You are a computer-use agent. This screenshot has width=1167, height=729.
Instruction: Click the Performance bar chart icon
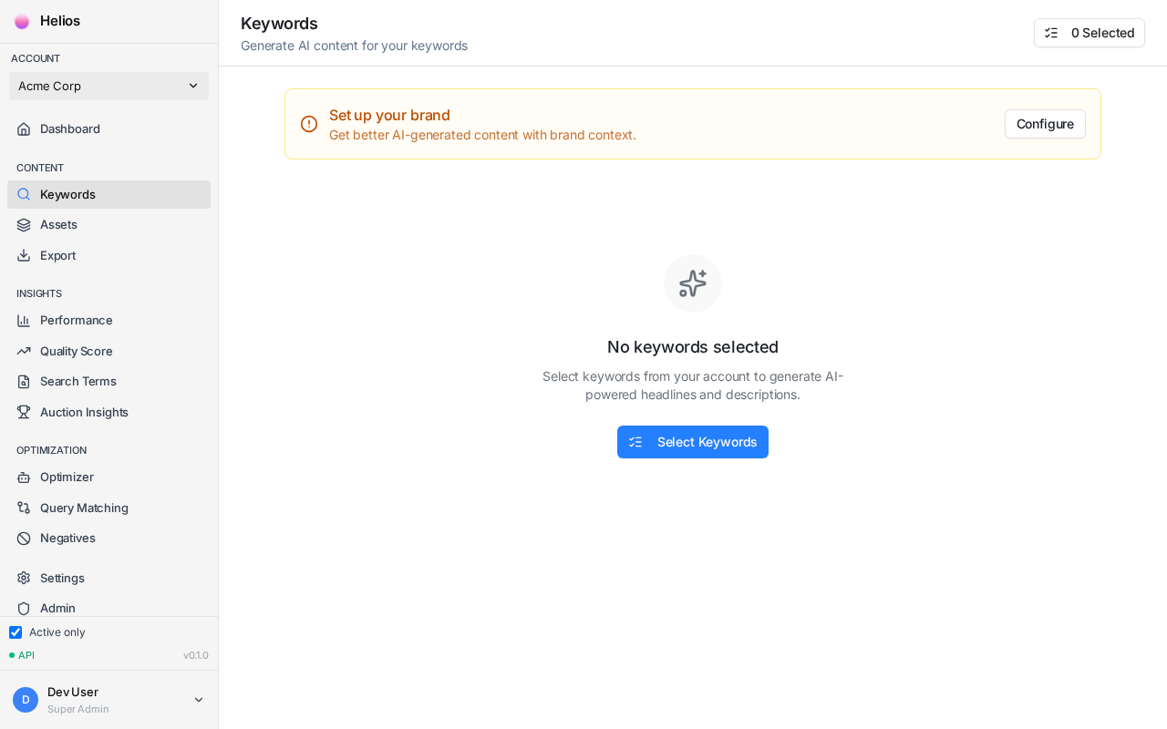coord(24,320)
